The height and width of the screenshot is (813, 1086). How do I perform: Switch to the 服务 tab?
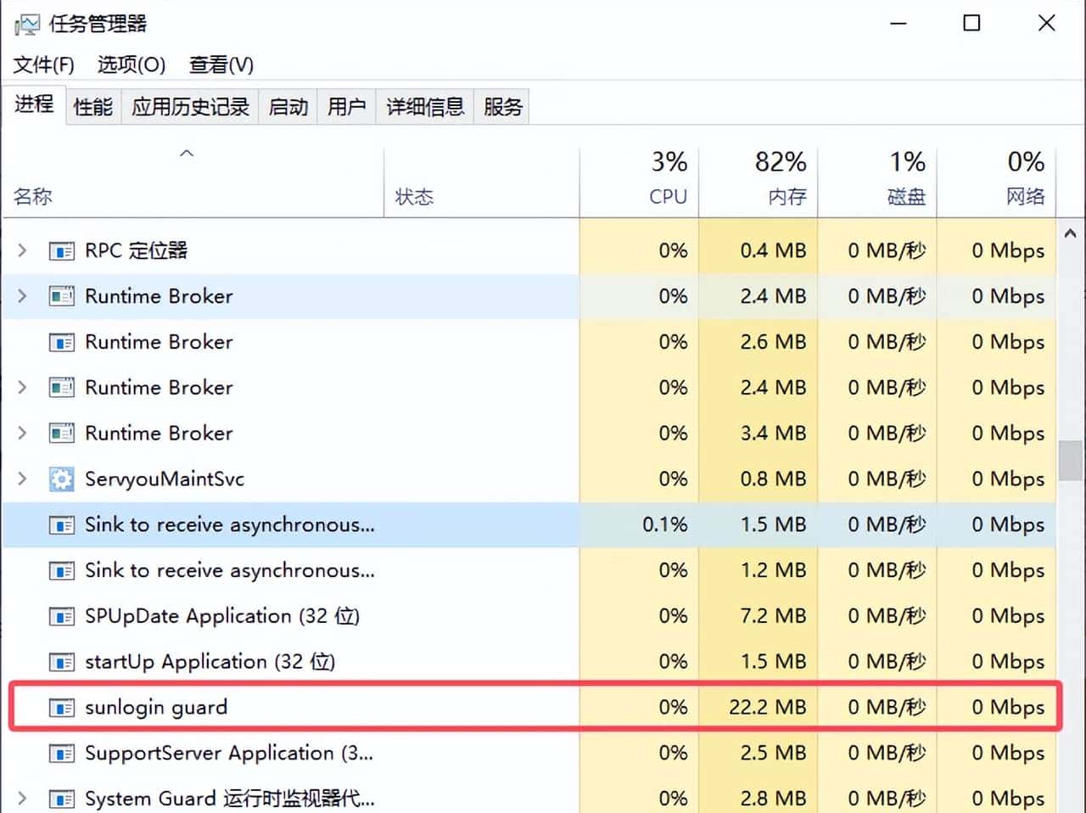click(501, 106)
